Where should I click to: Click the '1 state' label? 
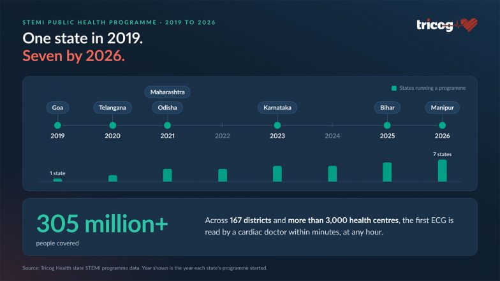57,173
